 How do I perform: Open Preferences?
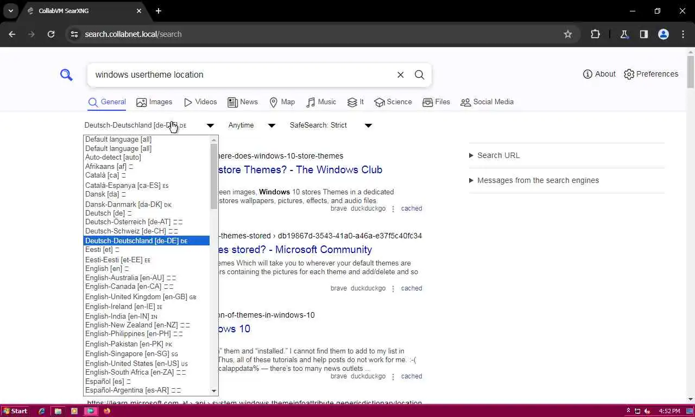click(x=651, y=74)
